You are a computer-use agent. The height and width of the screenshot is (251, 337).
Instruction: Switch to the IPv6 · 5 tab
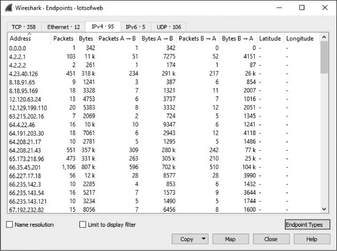click(x=136, y=27)
